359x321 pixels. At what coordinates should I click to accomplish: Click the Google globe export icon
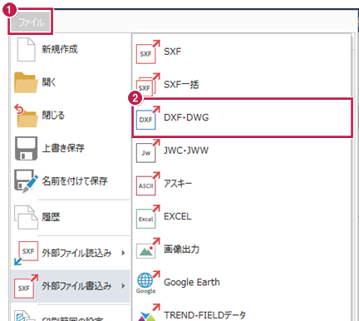coord(148,282)
